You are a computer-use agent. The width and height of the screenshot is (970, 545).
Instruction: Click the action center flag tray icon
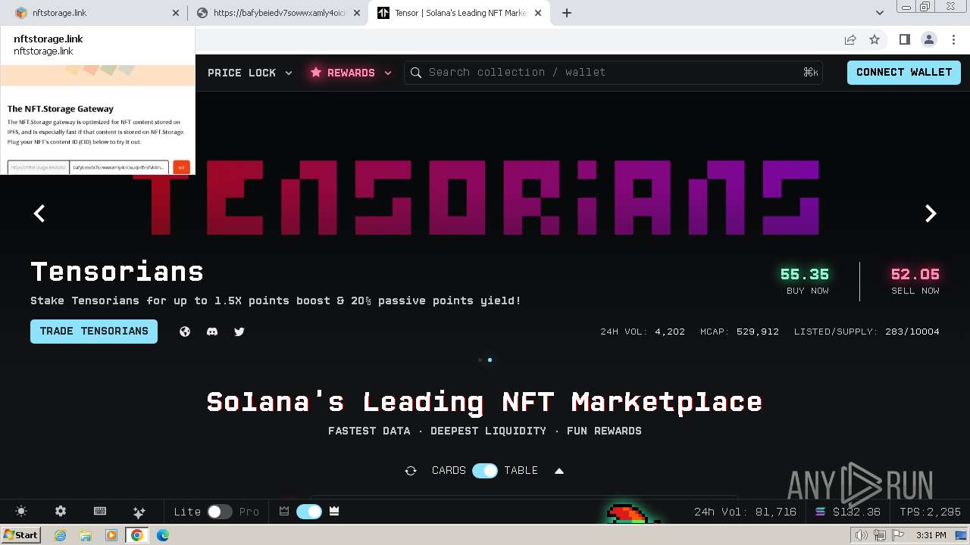click(898, 535)
